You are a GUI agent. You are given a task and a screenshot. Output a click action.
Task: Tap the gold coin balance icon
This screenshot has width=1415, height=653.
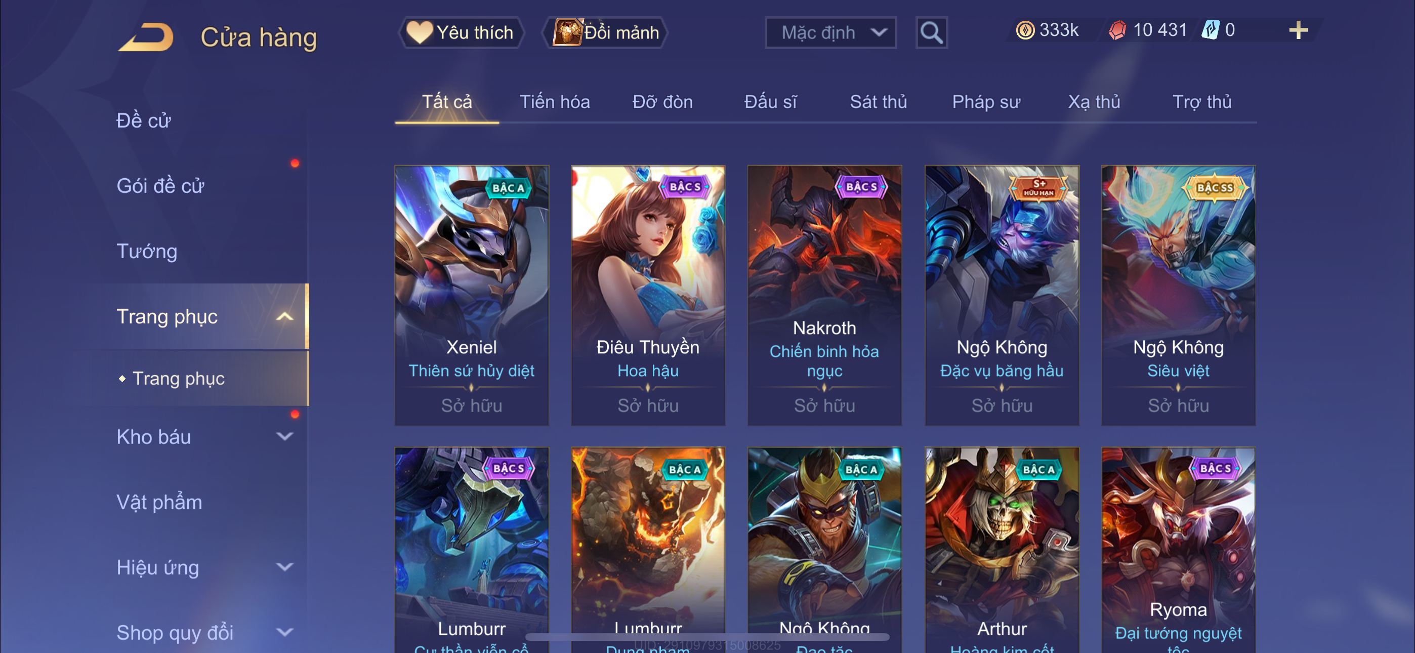[1025, 30]
